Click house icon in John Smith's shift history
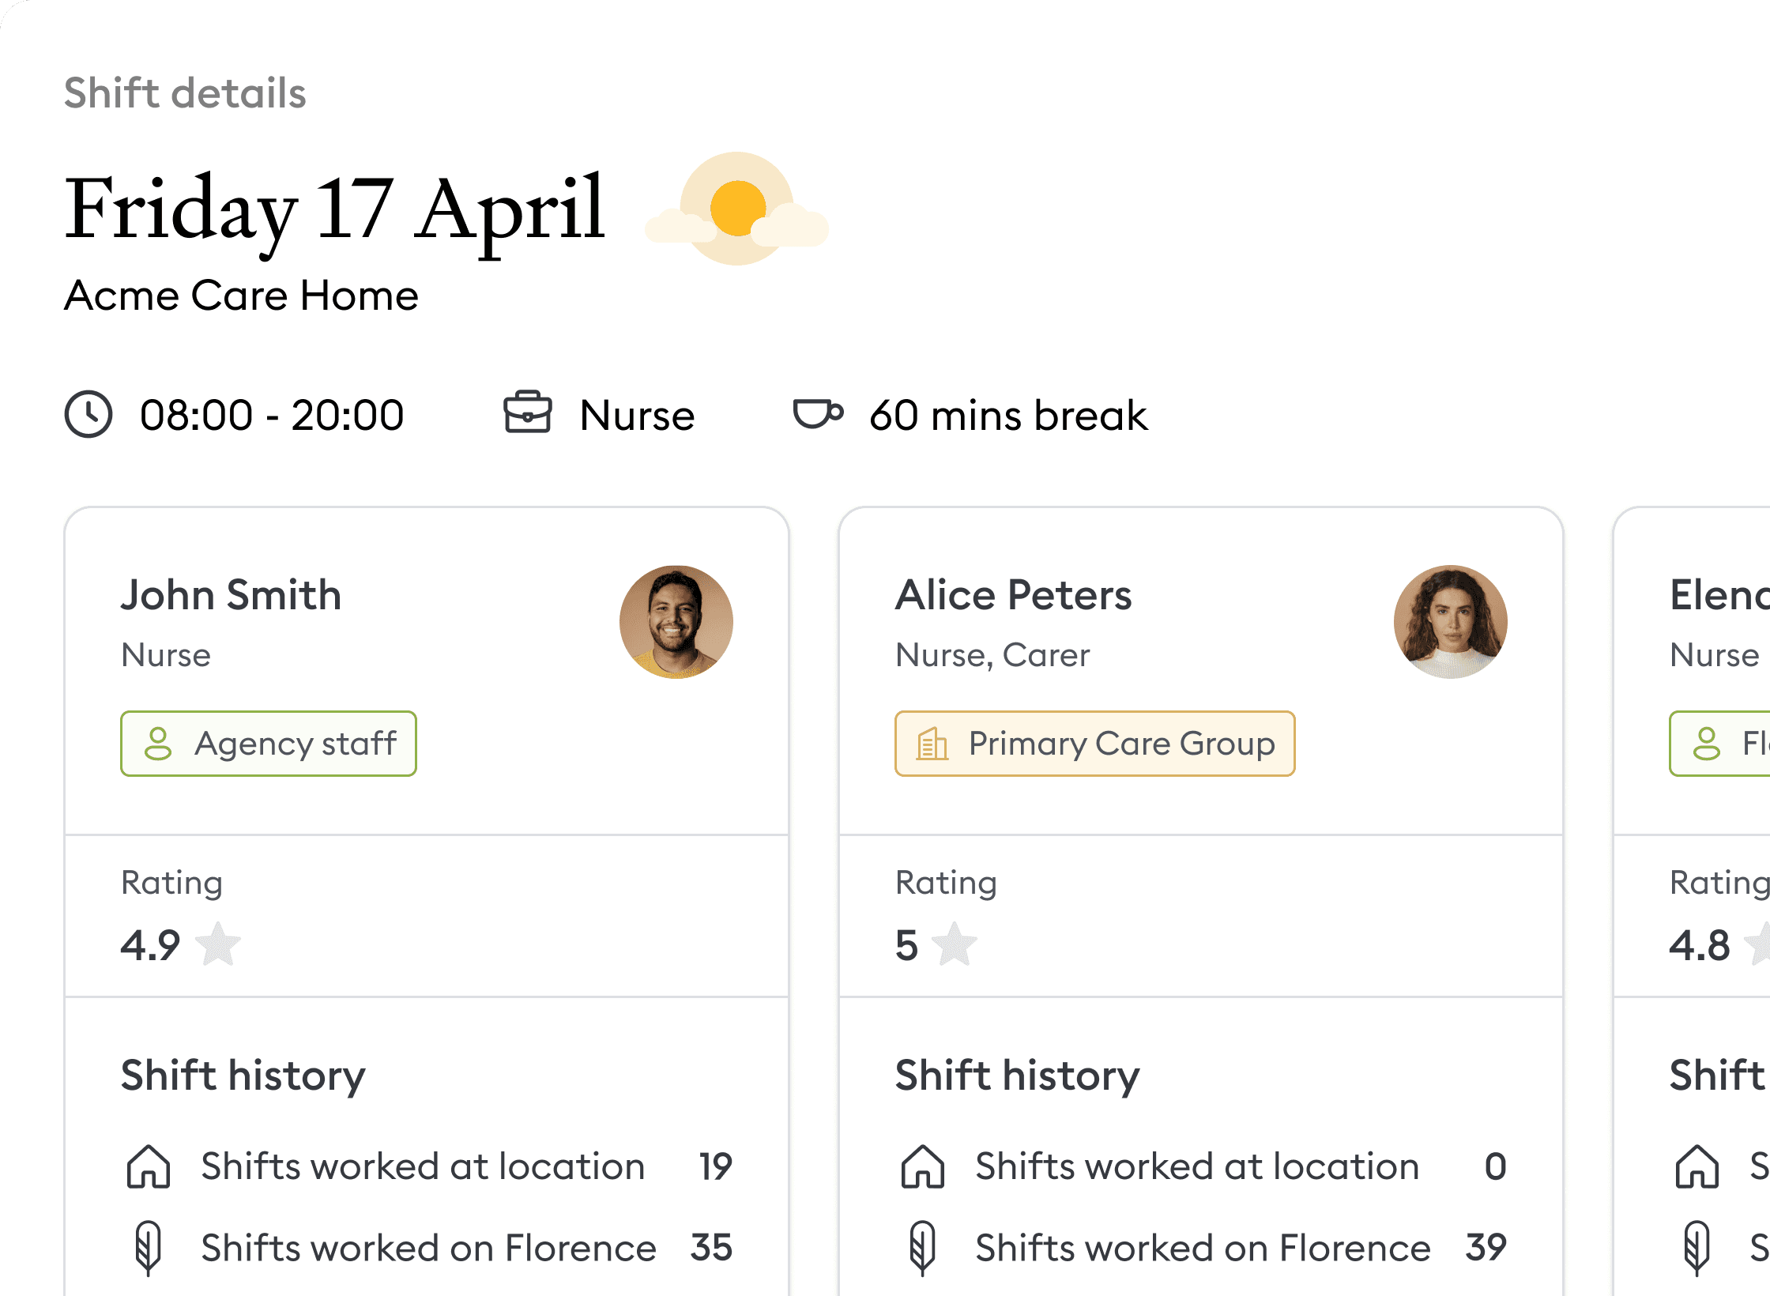The image size is (1770, 1296). point(149,1166)
